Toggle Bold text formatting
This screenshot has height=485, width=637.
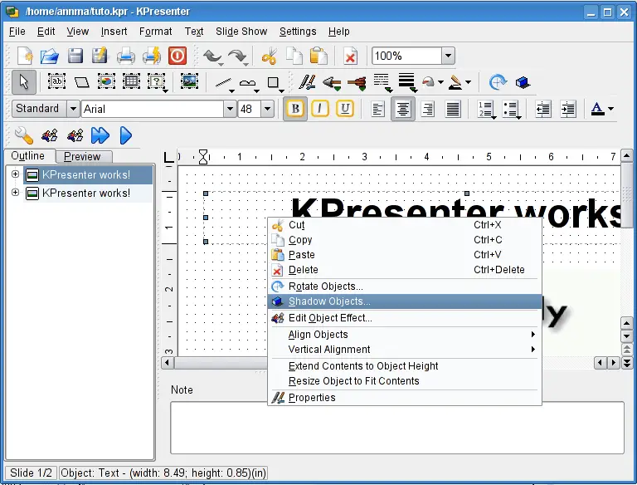294,109
